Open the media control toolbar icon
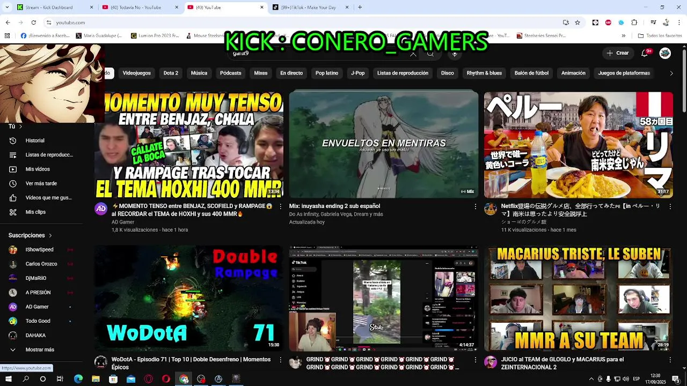The image size is (687, 386). point(653,23)
